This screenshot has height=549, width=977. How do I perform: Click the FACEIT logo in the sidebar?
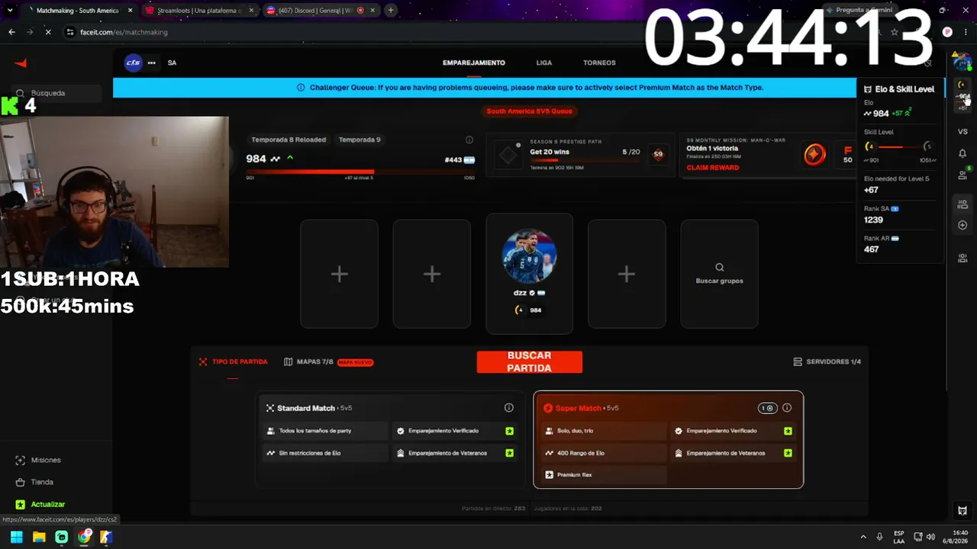(21, 63)
